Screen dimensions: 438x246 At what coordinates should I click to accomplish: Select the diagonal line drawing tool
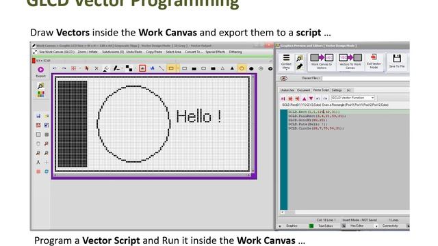pyautogui.click(x=162, y=68)
